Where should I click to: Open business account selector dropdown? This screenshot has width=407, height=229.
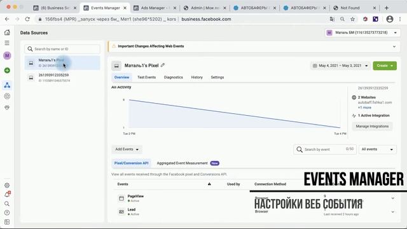(362, 32)
